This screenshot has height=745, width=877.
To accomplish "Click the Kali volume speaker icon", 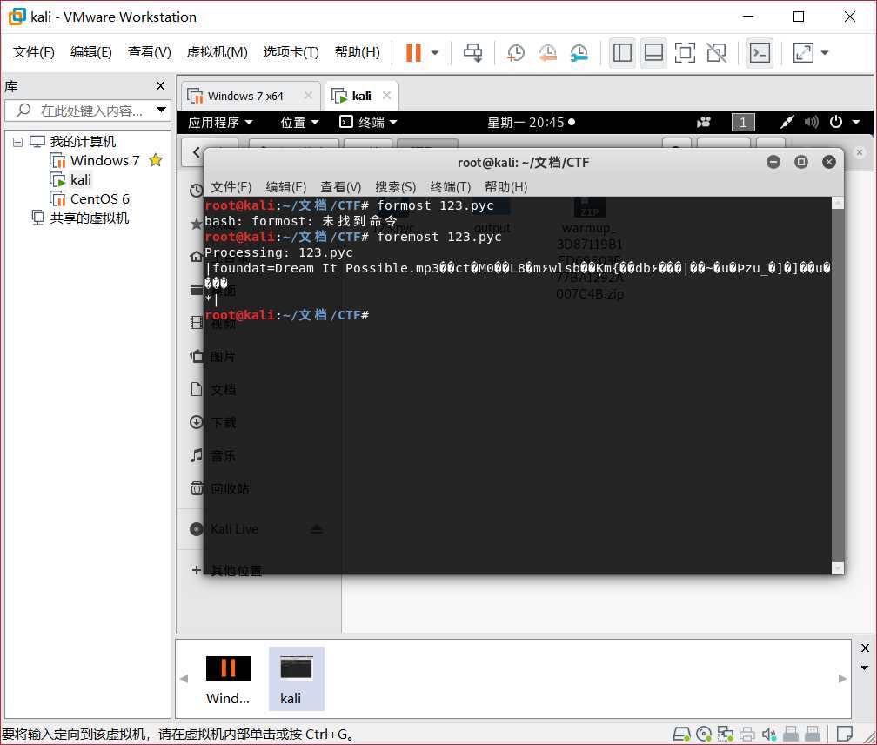I will point(811,122).
